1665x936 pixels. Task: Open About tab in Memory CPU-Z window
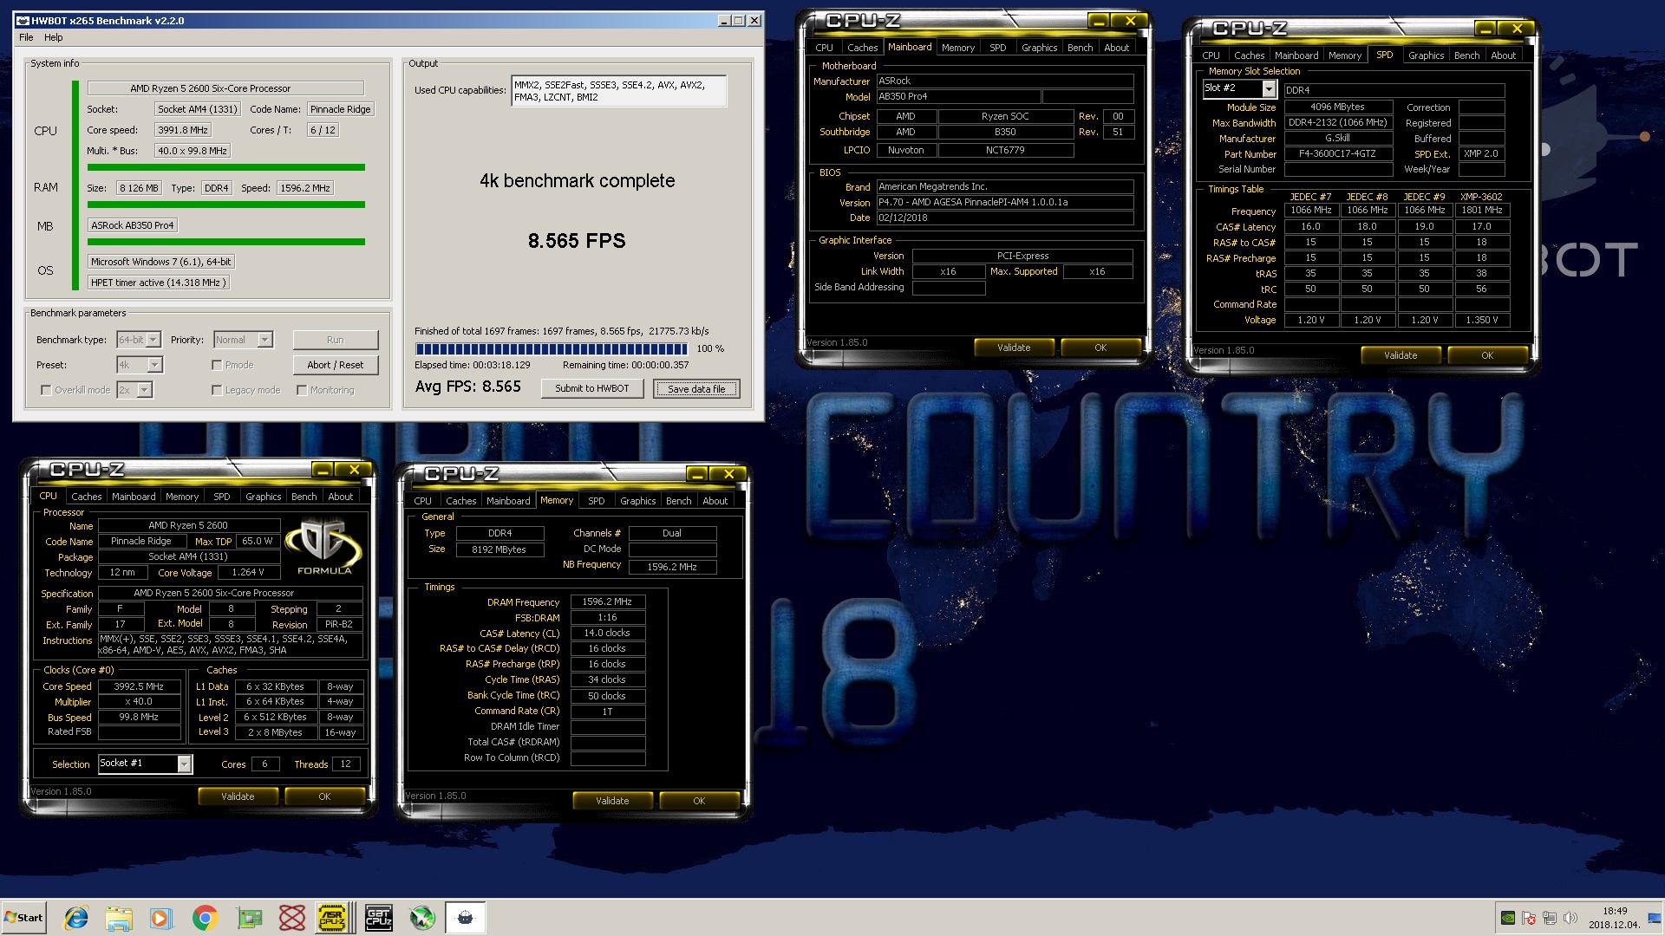[715, 501]
